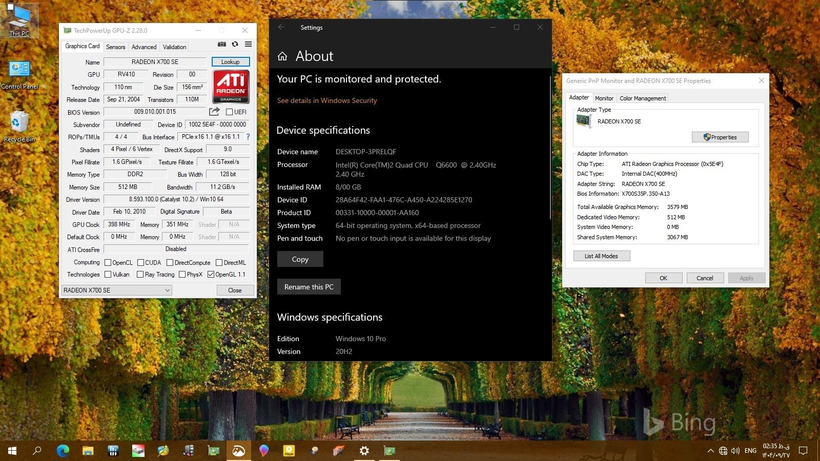820x461 pixels.
Task: Click the Bus Interface question mark
Action: 248,137
